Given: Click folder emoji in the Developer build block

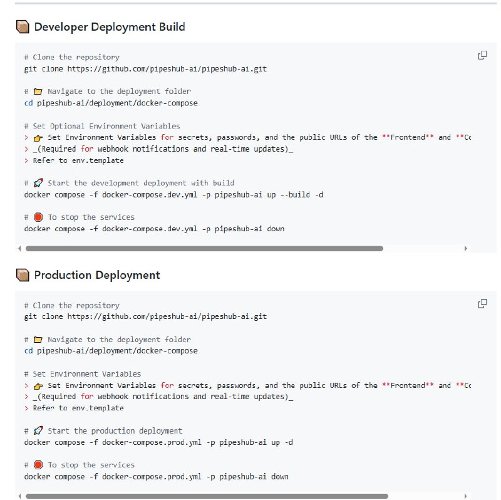Looking at the screenshot, I should (37, 91).
